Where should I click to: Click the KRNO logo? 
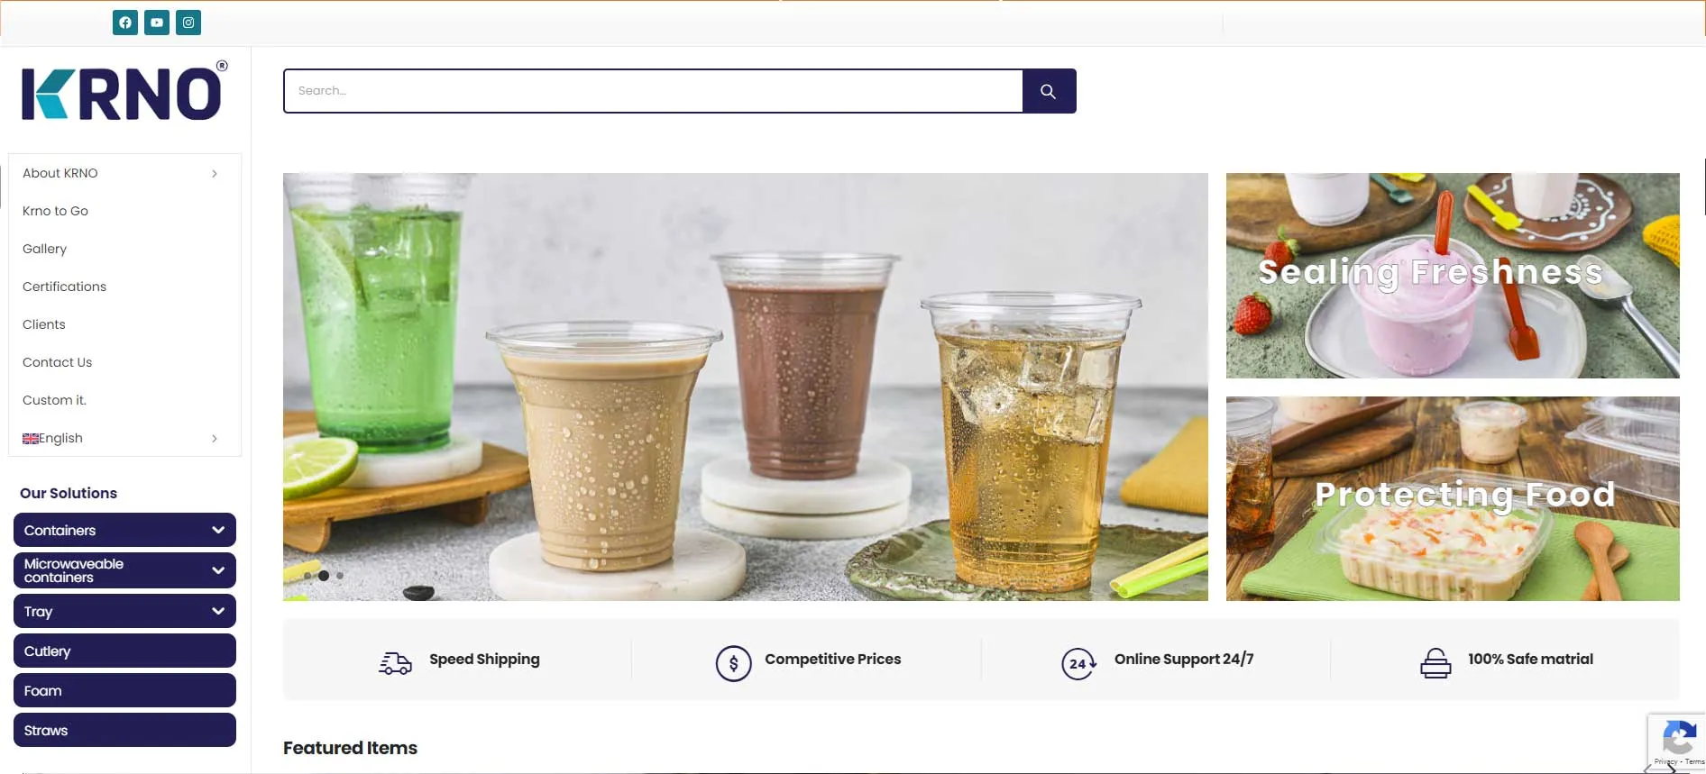pos(124,91)
